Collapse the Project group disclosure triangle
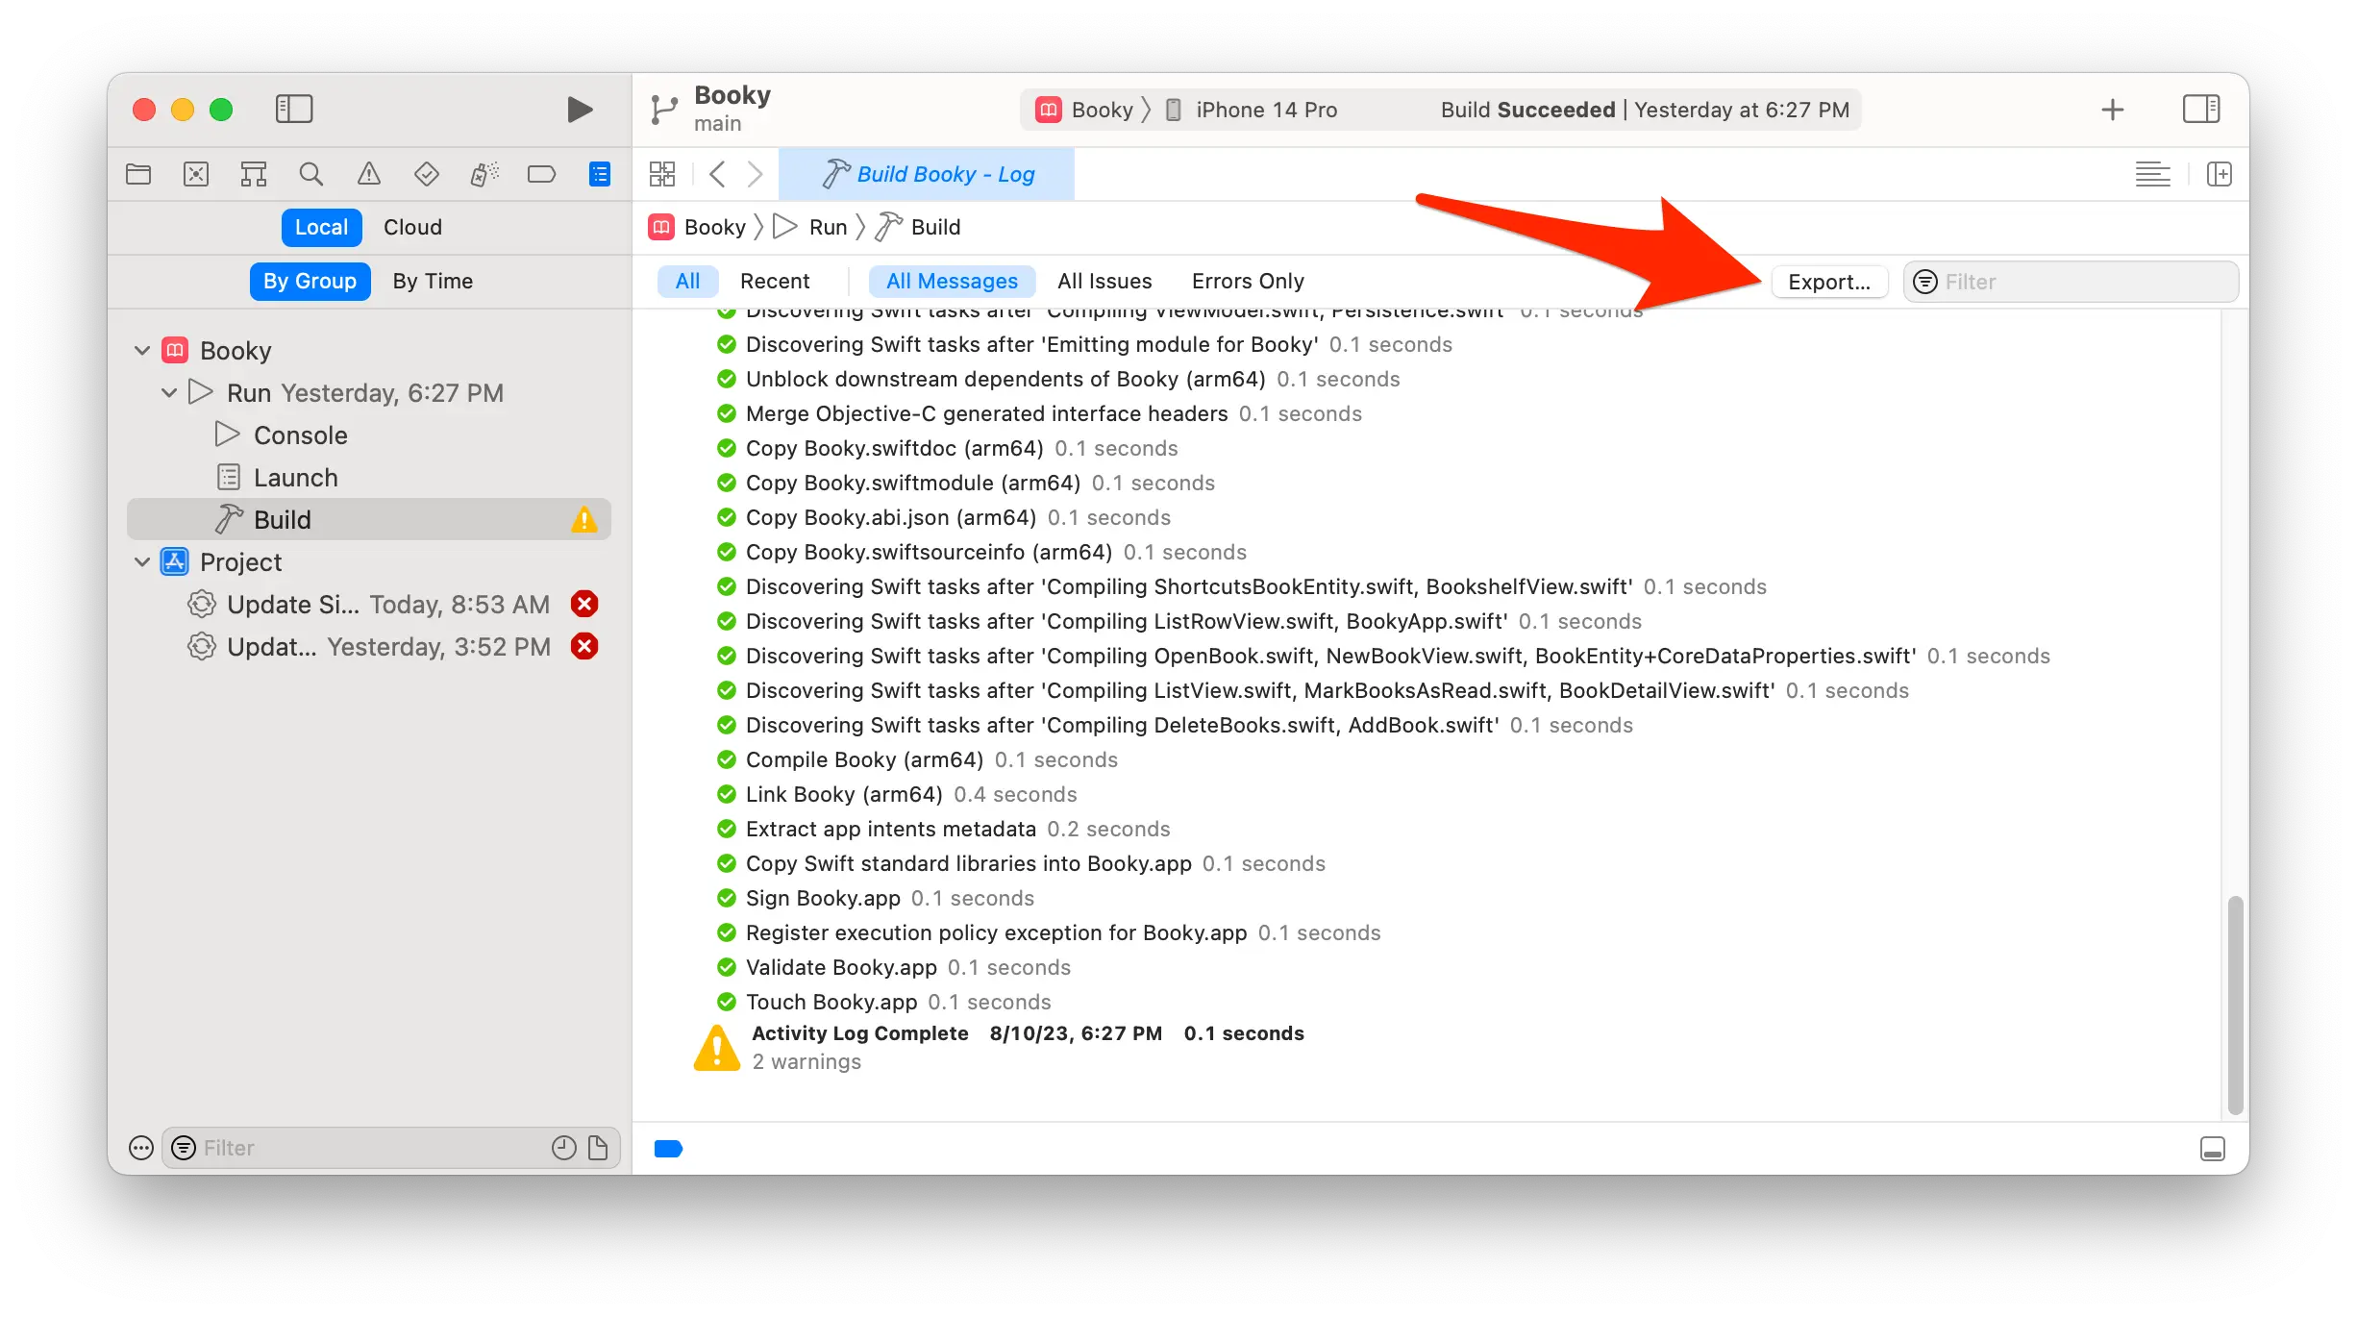The height and width of the screenshot is (1317, 2357). pos(142,561)
